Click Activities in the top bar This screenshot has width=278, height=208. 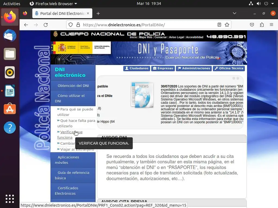(x=12, y=4)
